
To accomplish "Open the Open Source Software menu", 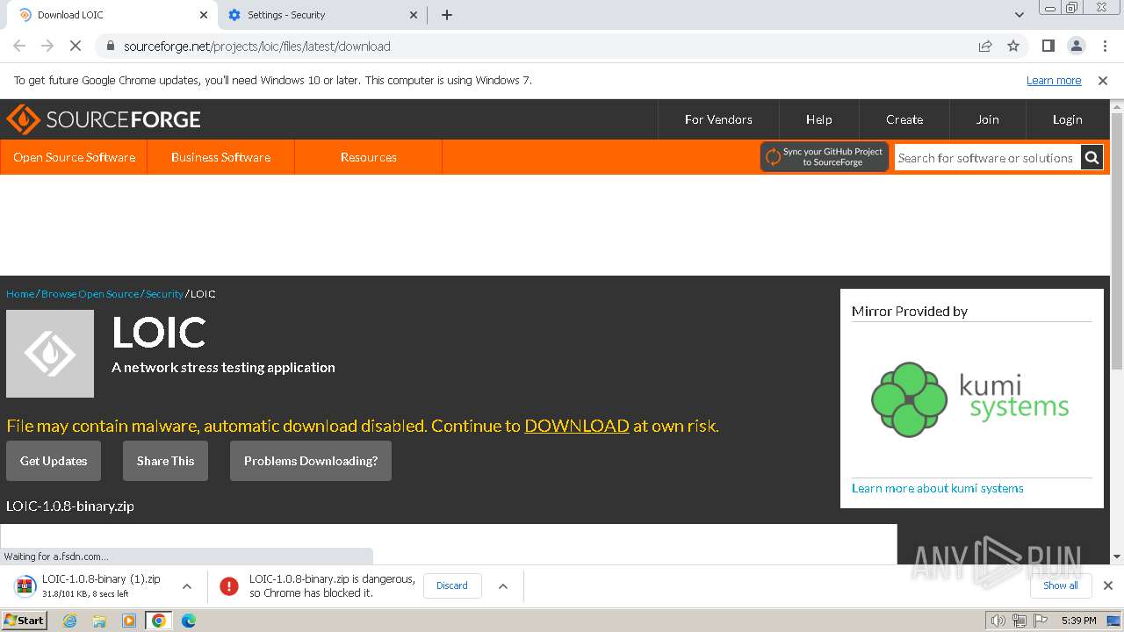I will pos(74,157).
